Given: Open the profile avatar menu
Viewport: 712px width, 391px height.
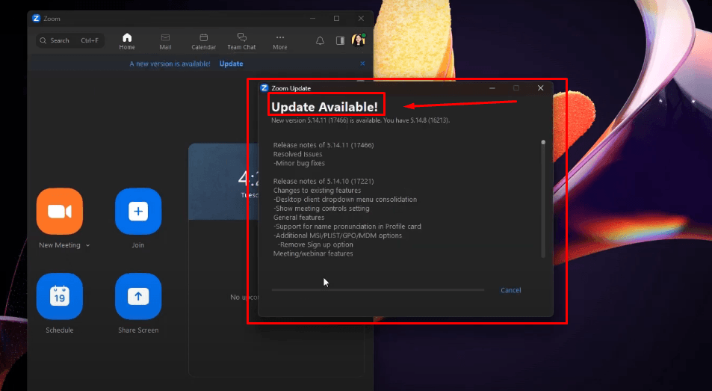Looking at the screenshot, I should click(359, 40).
